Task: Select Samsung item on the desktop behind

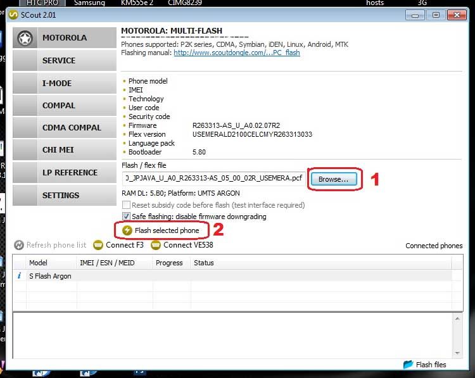Action: 89,3
